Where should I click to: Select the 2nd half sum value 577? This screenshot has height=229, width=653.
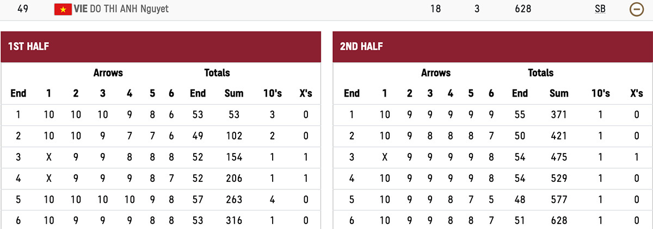pyautogui.click(x=559, y=199)
